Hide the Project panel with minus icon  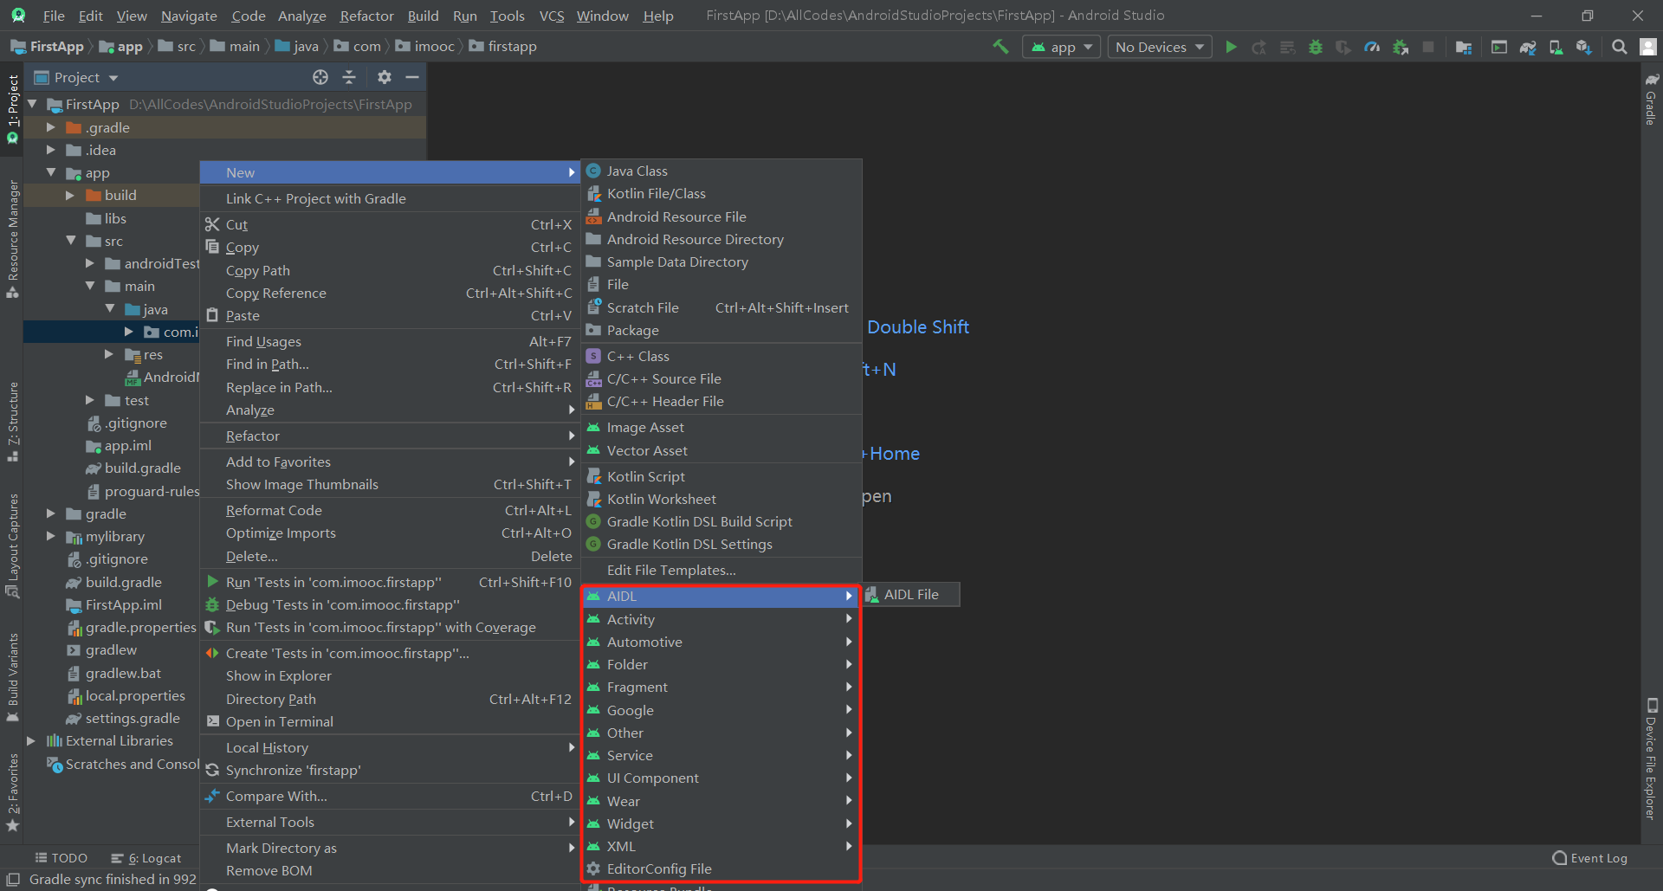[x=412, y=77]
